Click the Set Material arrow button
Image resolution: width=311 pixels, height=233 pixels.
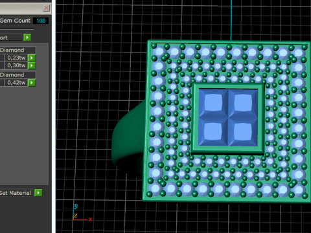click(x=38, y=193)
